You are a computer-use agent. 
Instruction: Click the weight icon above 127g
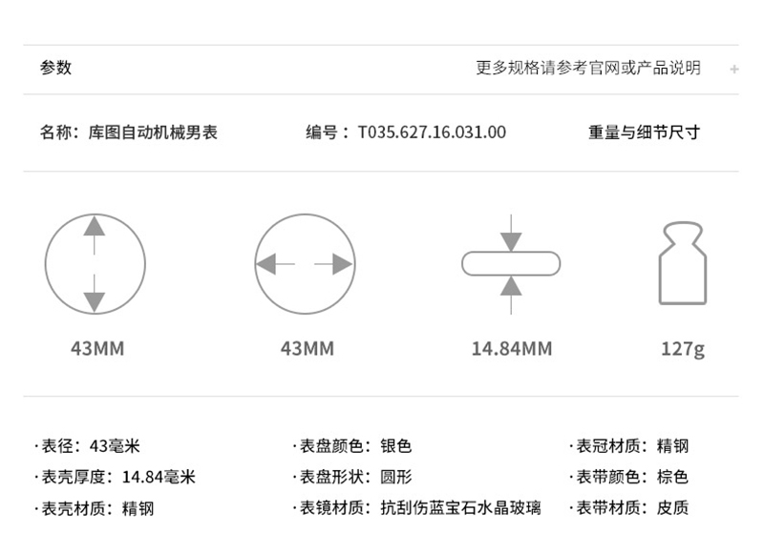[682, 263]
